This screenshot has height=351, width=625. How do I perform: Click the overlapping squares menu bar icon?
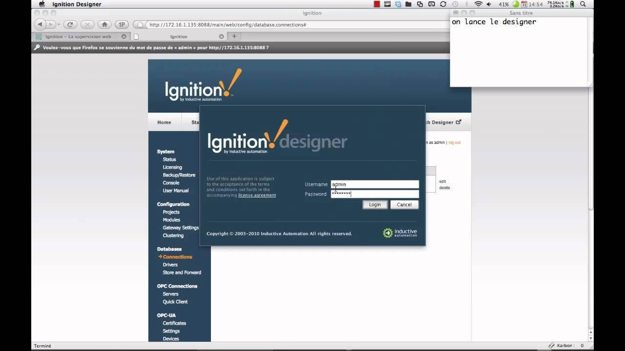coord(420,4)
